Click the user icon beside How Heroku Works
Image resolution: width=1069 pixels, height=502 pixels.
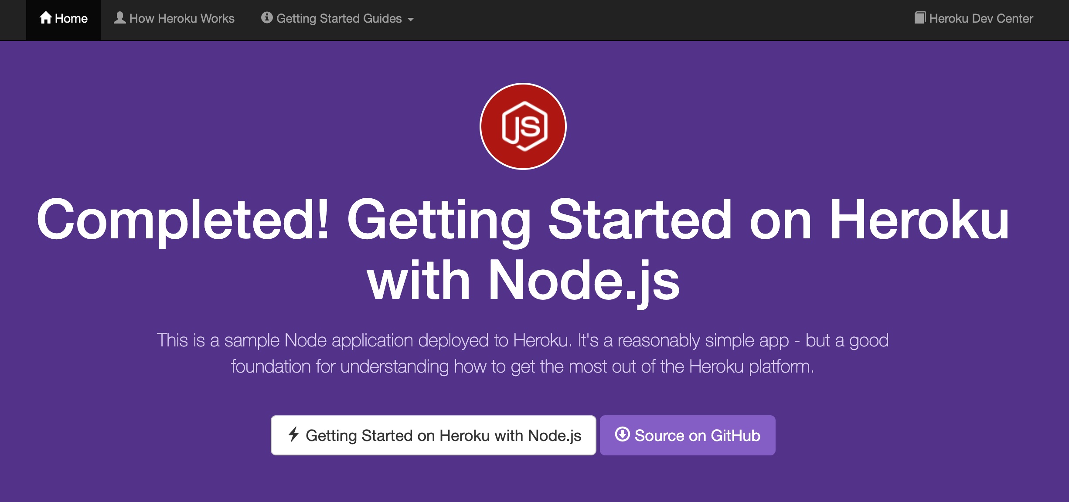[120, 18]
